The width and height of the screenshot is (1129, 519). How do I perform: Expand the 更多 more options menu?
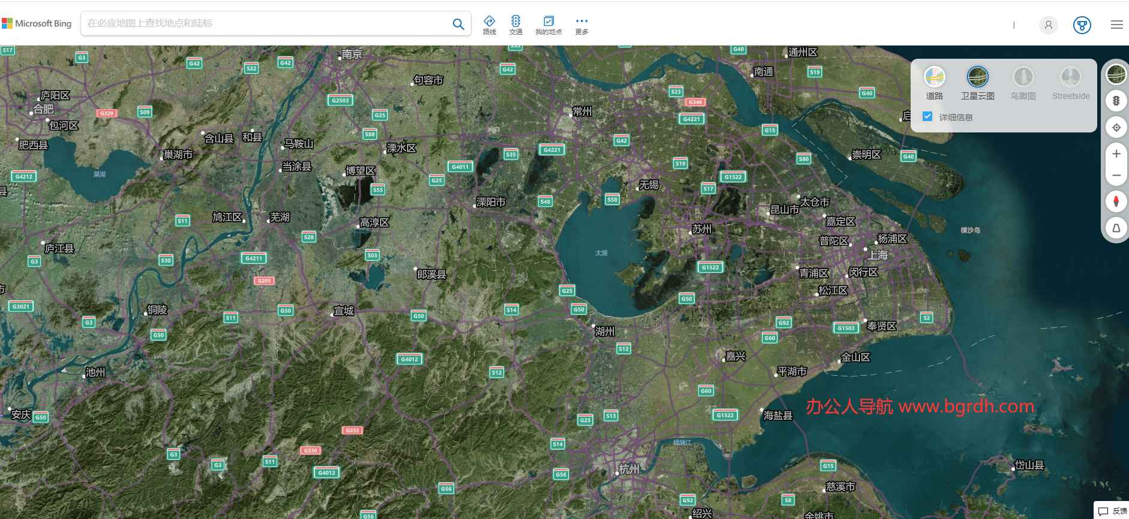581,25
